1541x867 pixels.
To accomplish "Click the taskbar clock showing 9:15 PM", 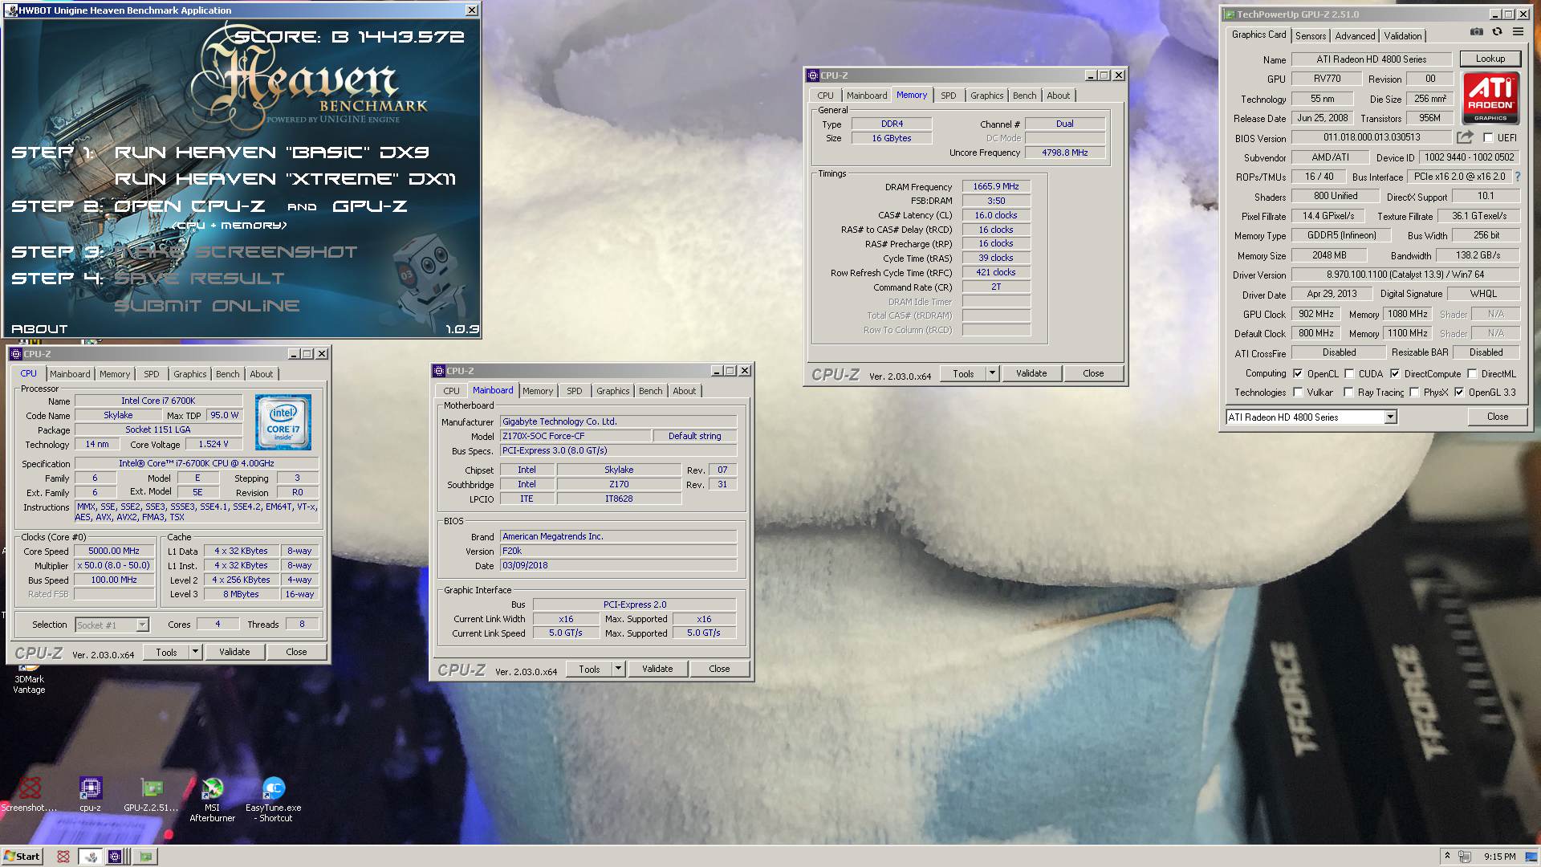I will 1499,857.
